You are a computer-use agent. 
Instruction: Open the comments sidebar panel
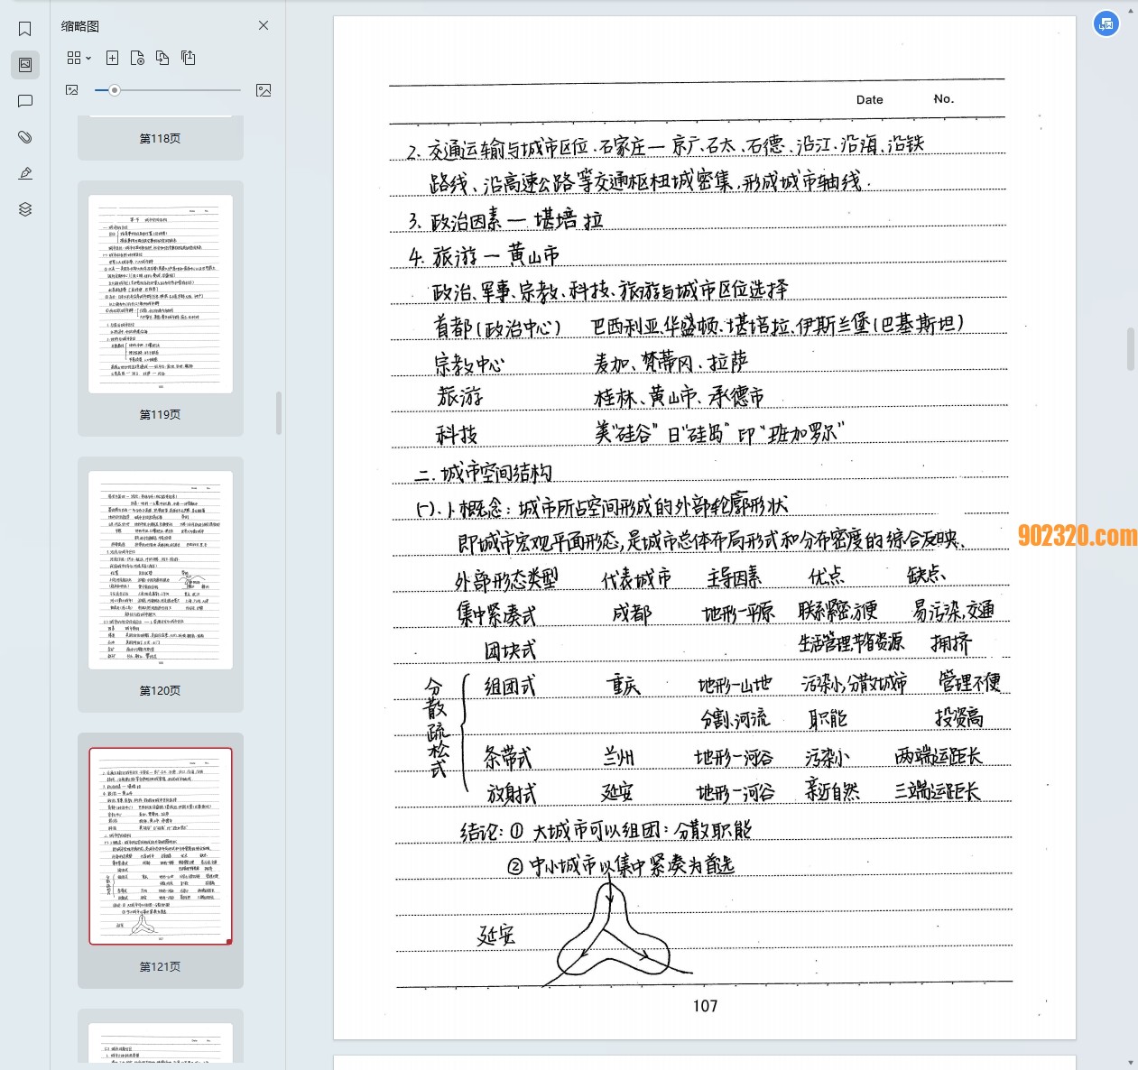(x=25, y=101)
